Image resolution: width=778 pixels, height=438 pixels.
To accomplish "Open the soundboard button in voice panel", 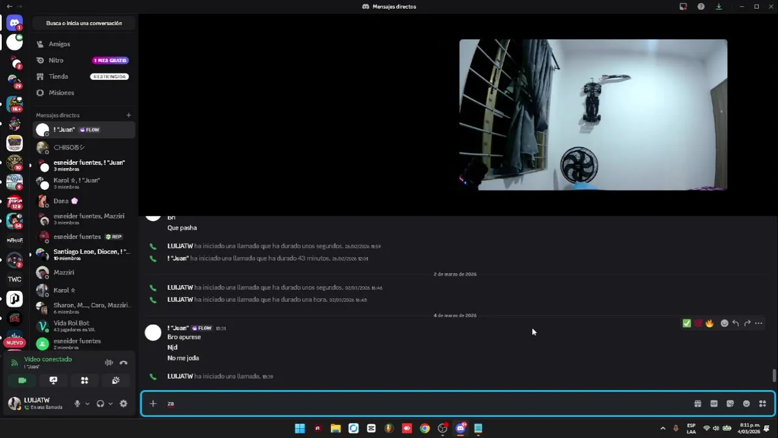I will tap(116, 380).
